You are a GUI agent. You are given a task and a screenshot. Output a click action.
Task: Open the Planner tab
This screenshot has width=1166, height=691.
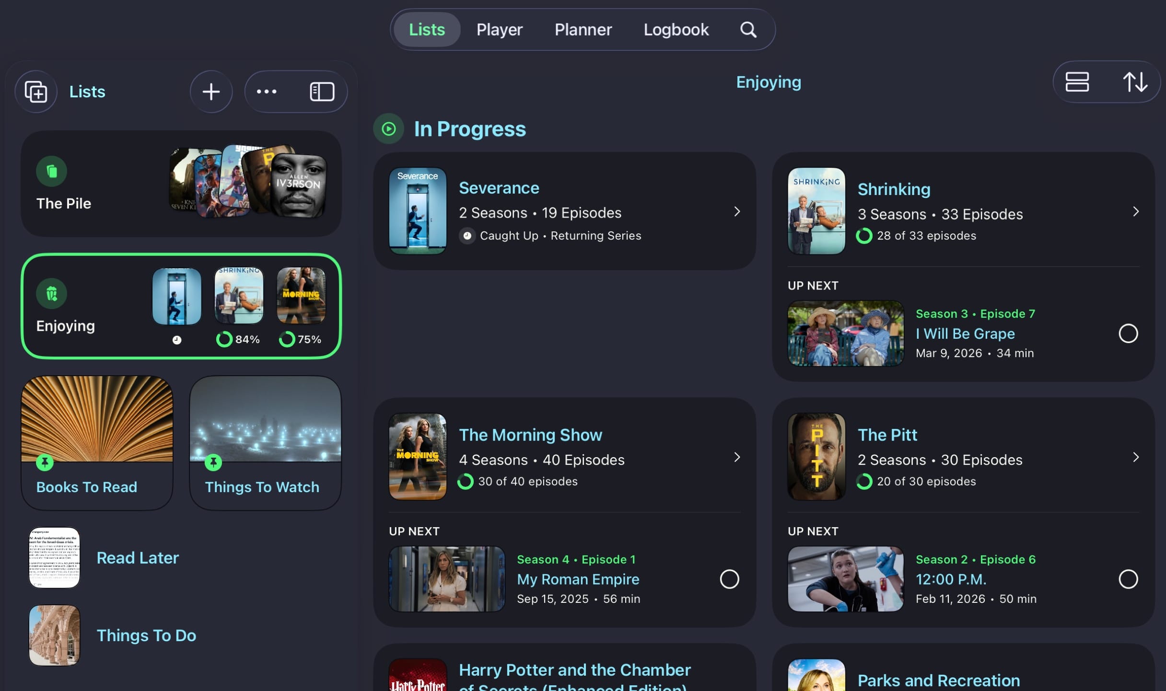click(583, 29)
